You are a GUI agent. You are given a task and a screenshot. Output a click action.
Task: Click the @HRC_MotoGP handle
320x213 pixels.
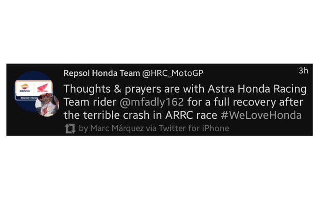pos(173,73)
